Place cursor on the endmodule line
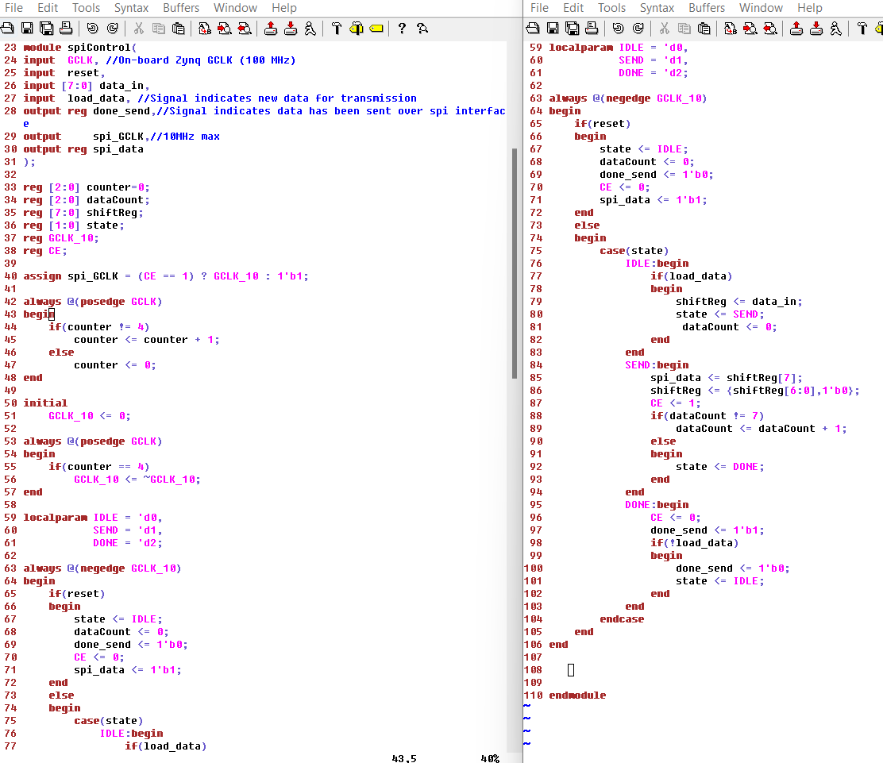Image resolution: width=883 pixels, height=763 pixels. click(x=577, y=696)
